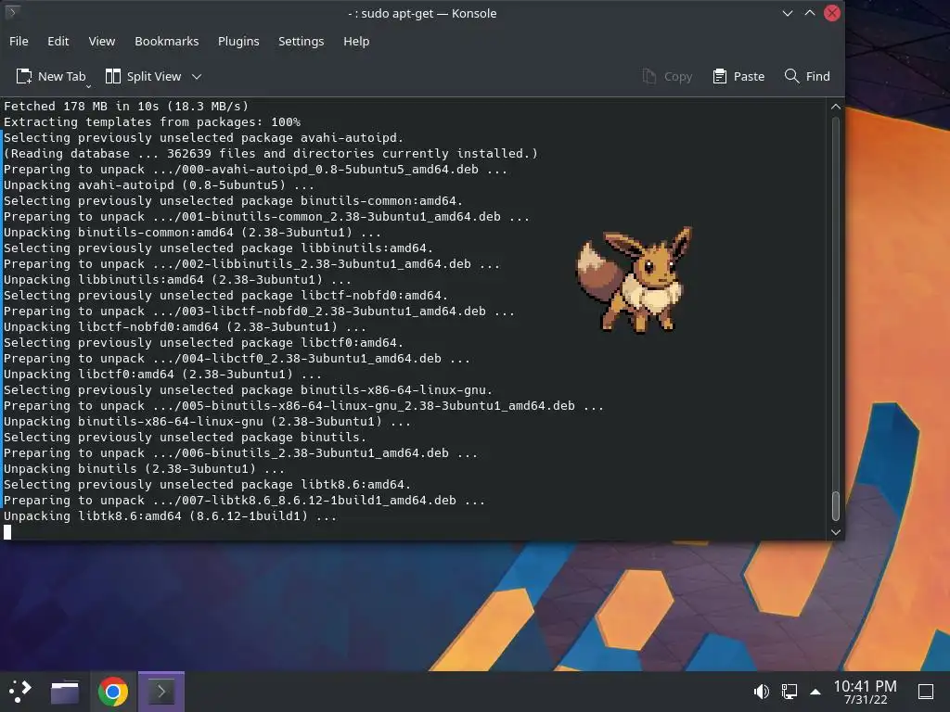Click the terminal cursor block at the prompt

(7, 532)
